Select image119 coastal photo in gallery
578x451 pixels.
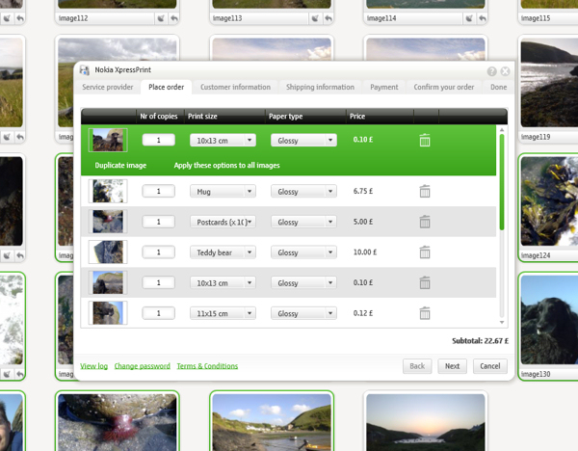[549, 84]
